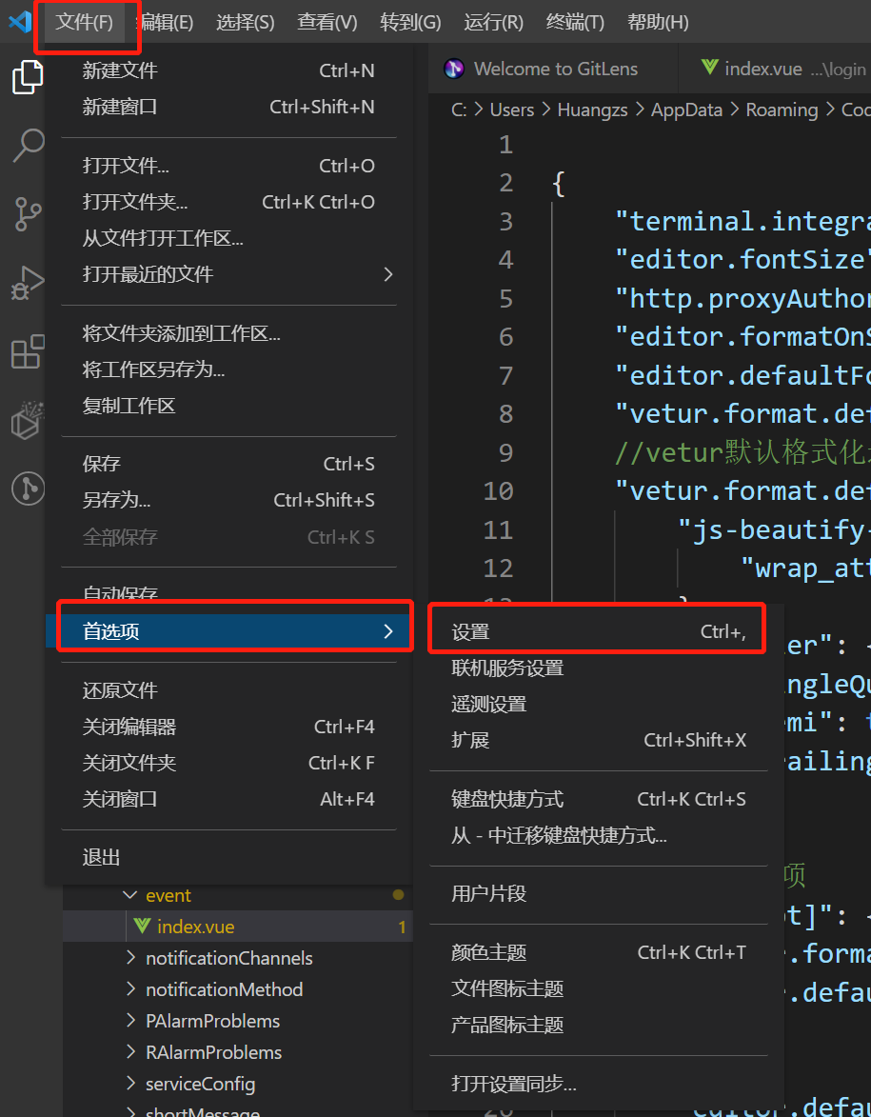
Task: Choose 保存 in the file menu
Action: coord(228,465)
